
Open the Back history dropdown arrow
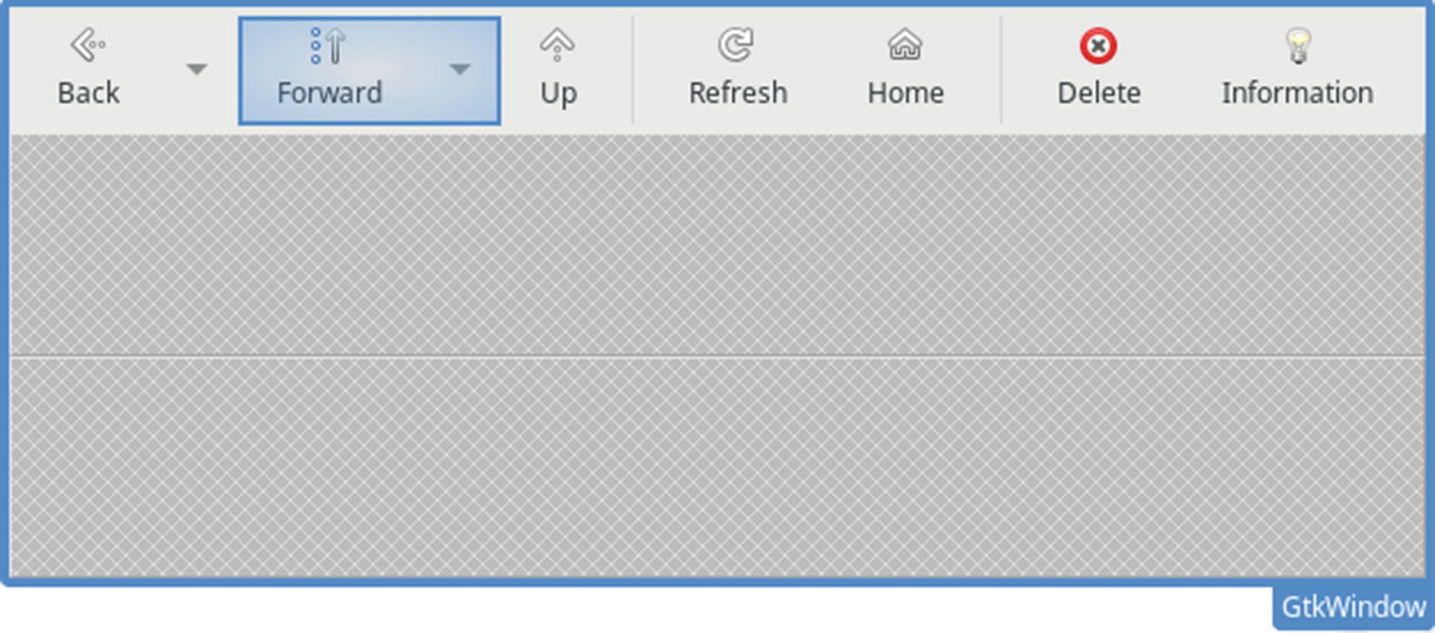point(197,69)
